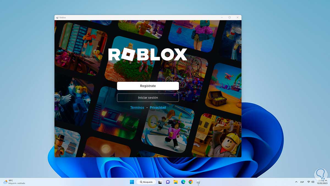Click the pink-shirt running character thumbnail
Screen dimensions: 330x186
click(x=168, y=127)
